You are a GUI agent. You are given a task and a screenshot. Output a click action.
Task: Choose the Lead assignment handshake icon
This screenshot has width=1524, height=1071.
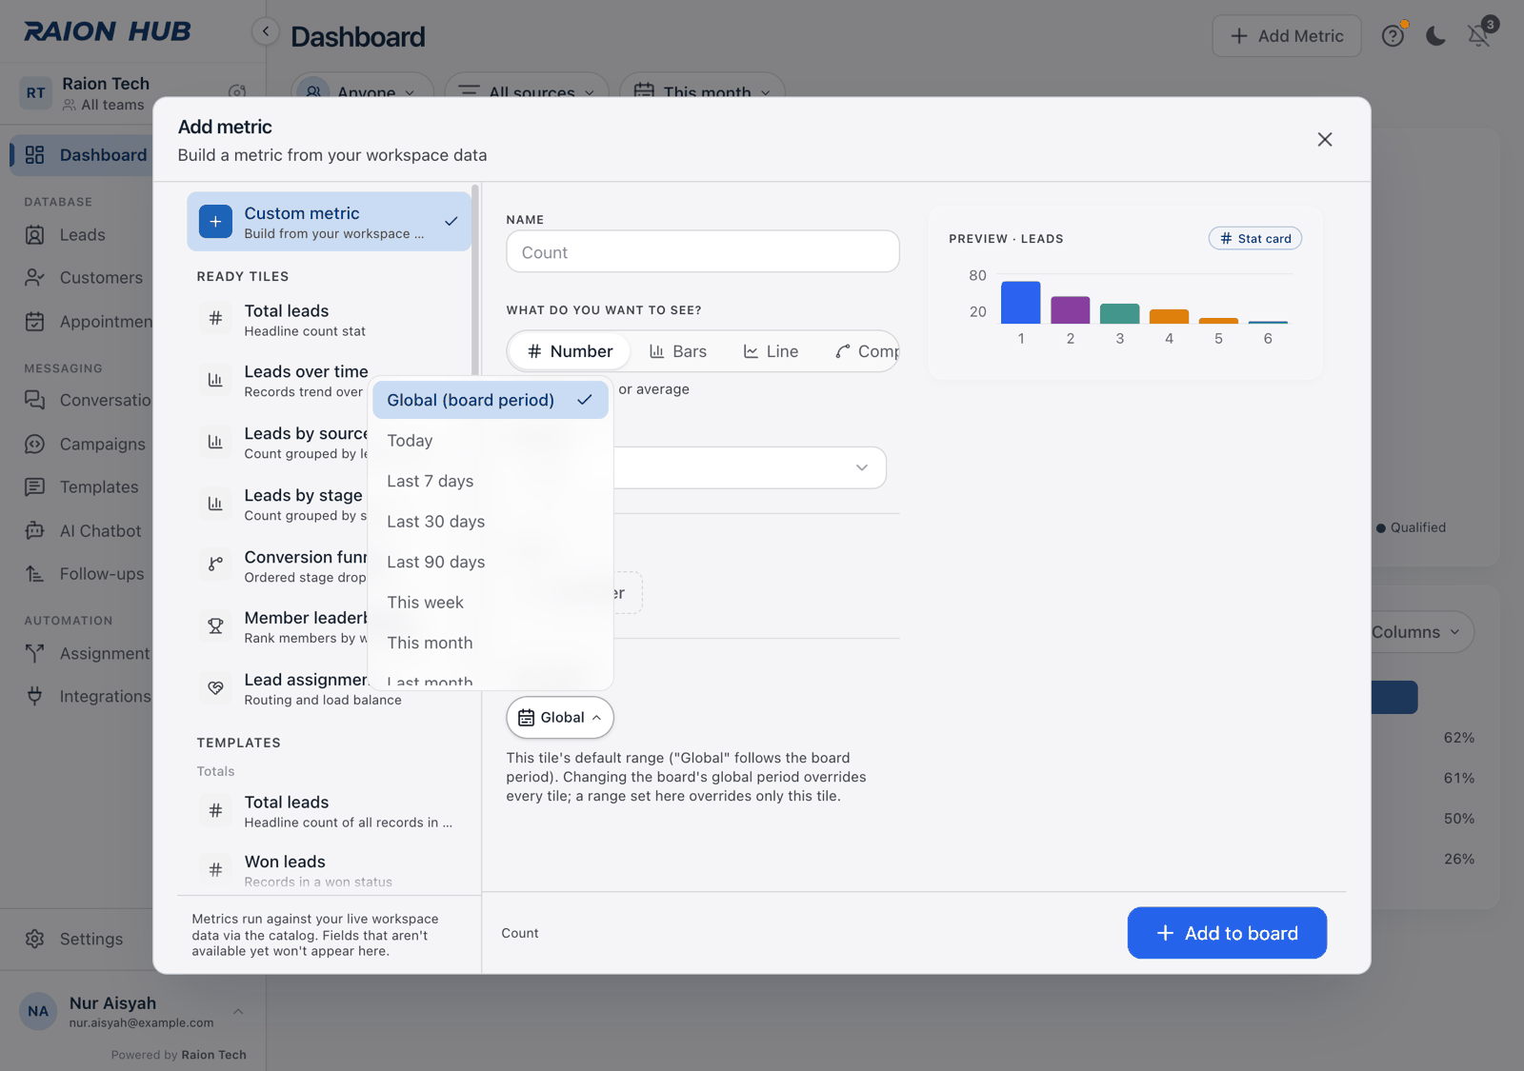pos(215,687)
